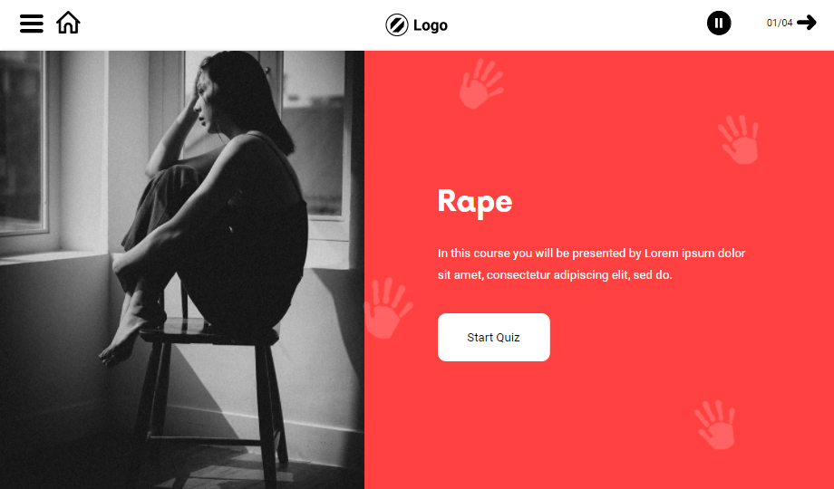Start the quiz
The height and width of the screenshot is (489, 834).
[x=493, y=337]
